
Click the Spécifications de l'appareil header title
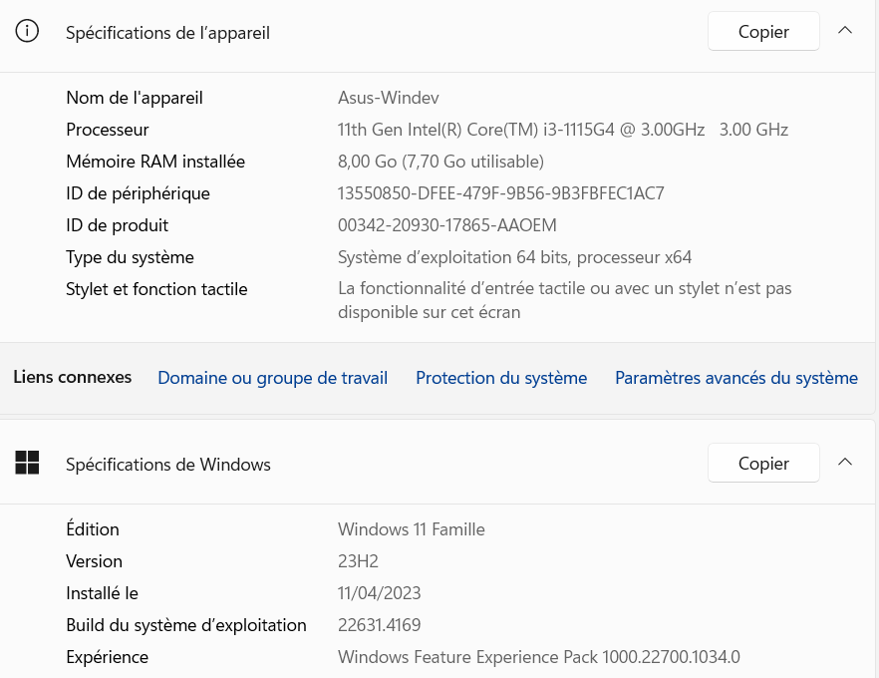[x=167, y=33]
